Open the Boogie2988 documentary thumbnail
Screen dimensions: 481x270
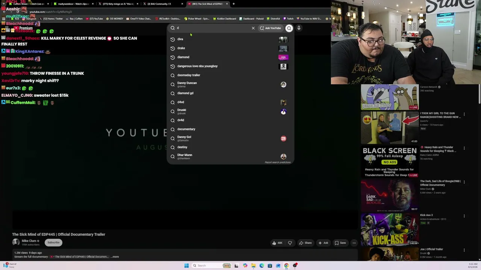tap(390, 195)
